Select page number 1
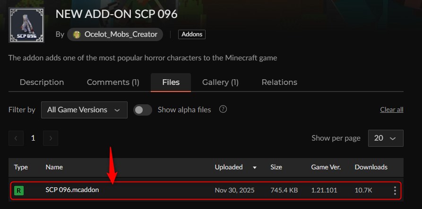Screen dimensions: 422x209 coord(33,138)
